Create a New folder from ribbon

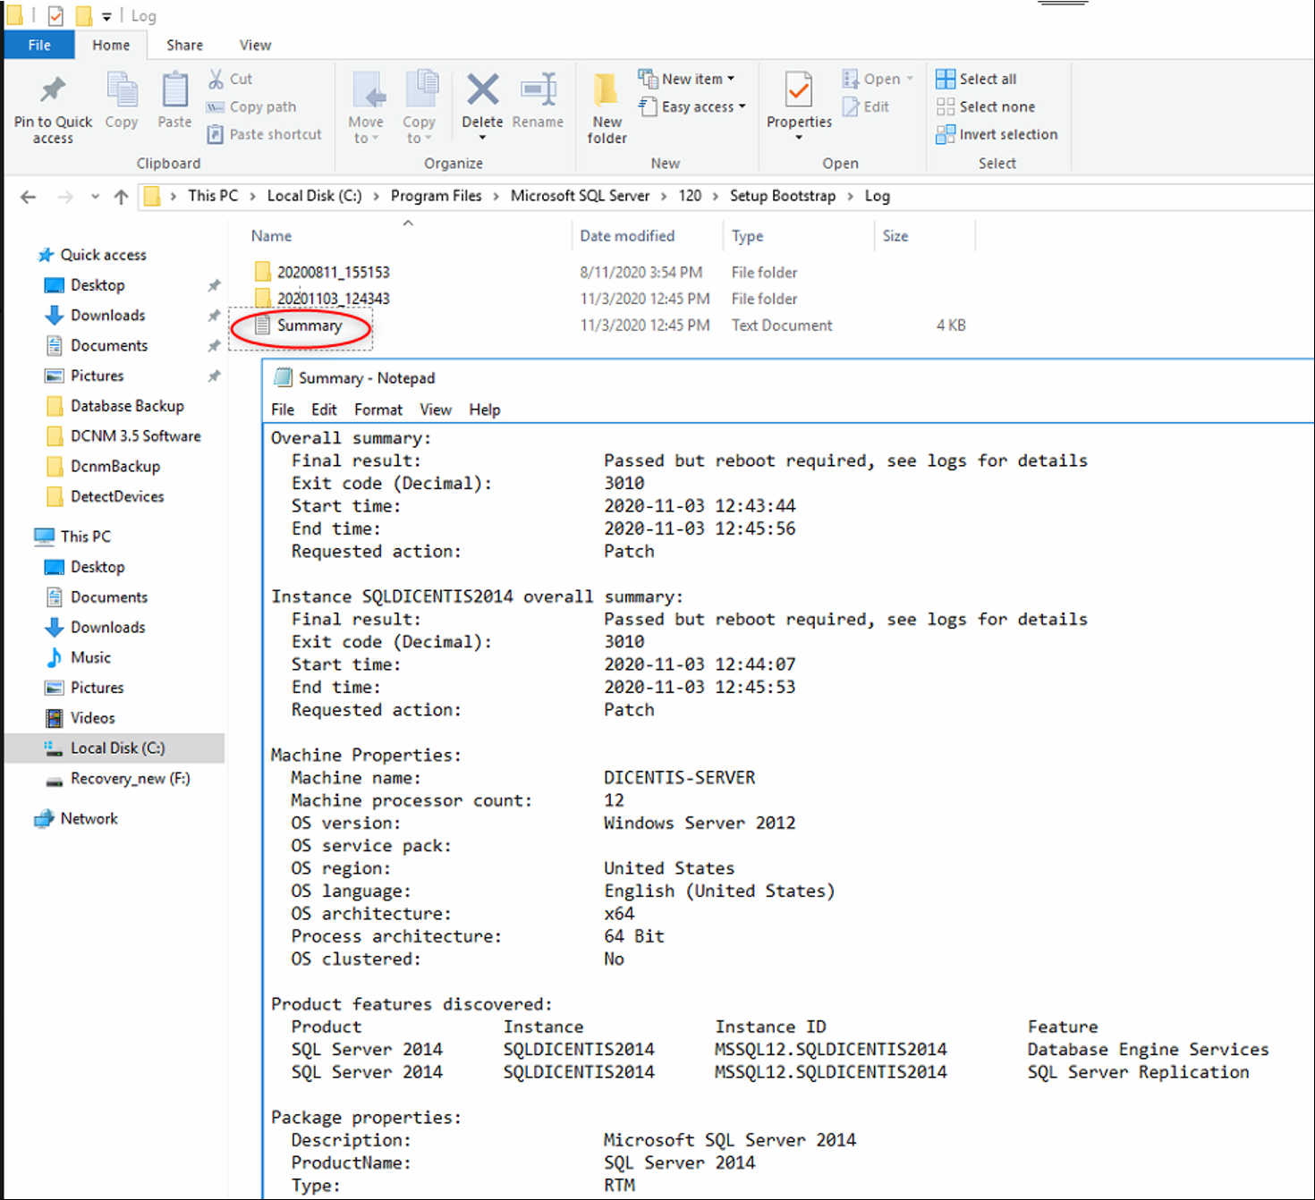[x=607, y=107]
